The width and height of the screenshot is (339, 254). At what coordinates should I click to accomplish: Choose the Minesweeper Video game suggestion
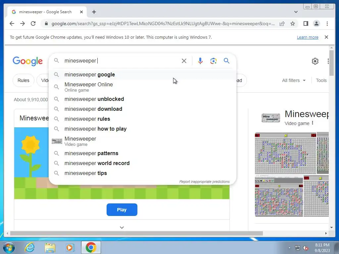click(x=143, y=141)
